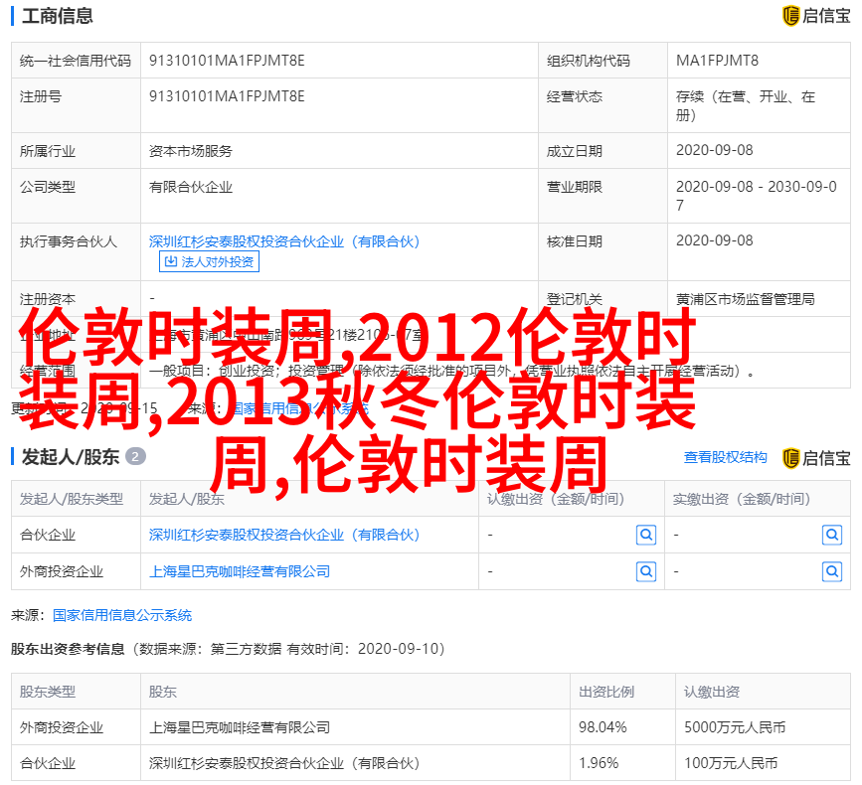Viewport: 862px width, 785px height.
Task: Click 1.96% contribution ratio cell
Action: [x=599, y=763]
